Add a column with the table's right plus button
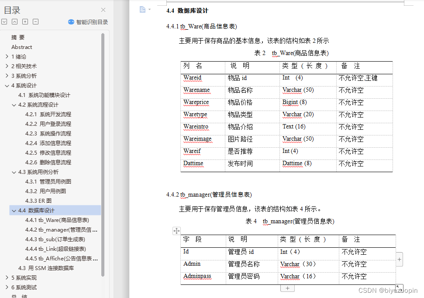The image size is (424, 298). click(400, 260)
